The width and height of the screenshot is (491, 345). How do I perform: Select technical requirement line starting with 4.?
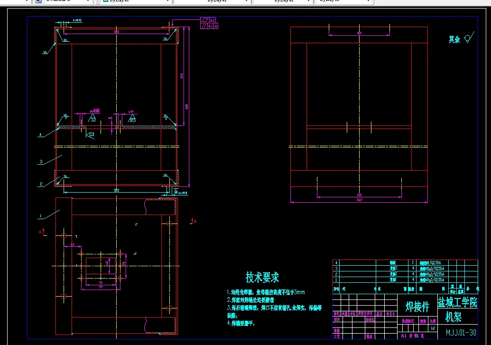(x=241, y=323)
